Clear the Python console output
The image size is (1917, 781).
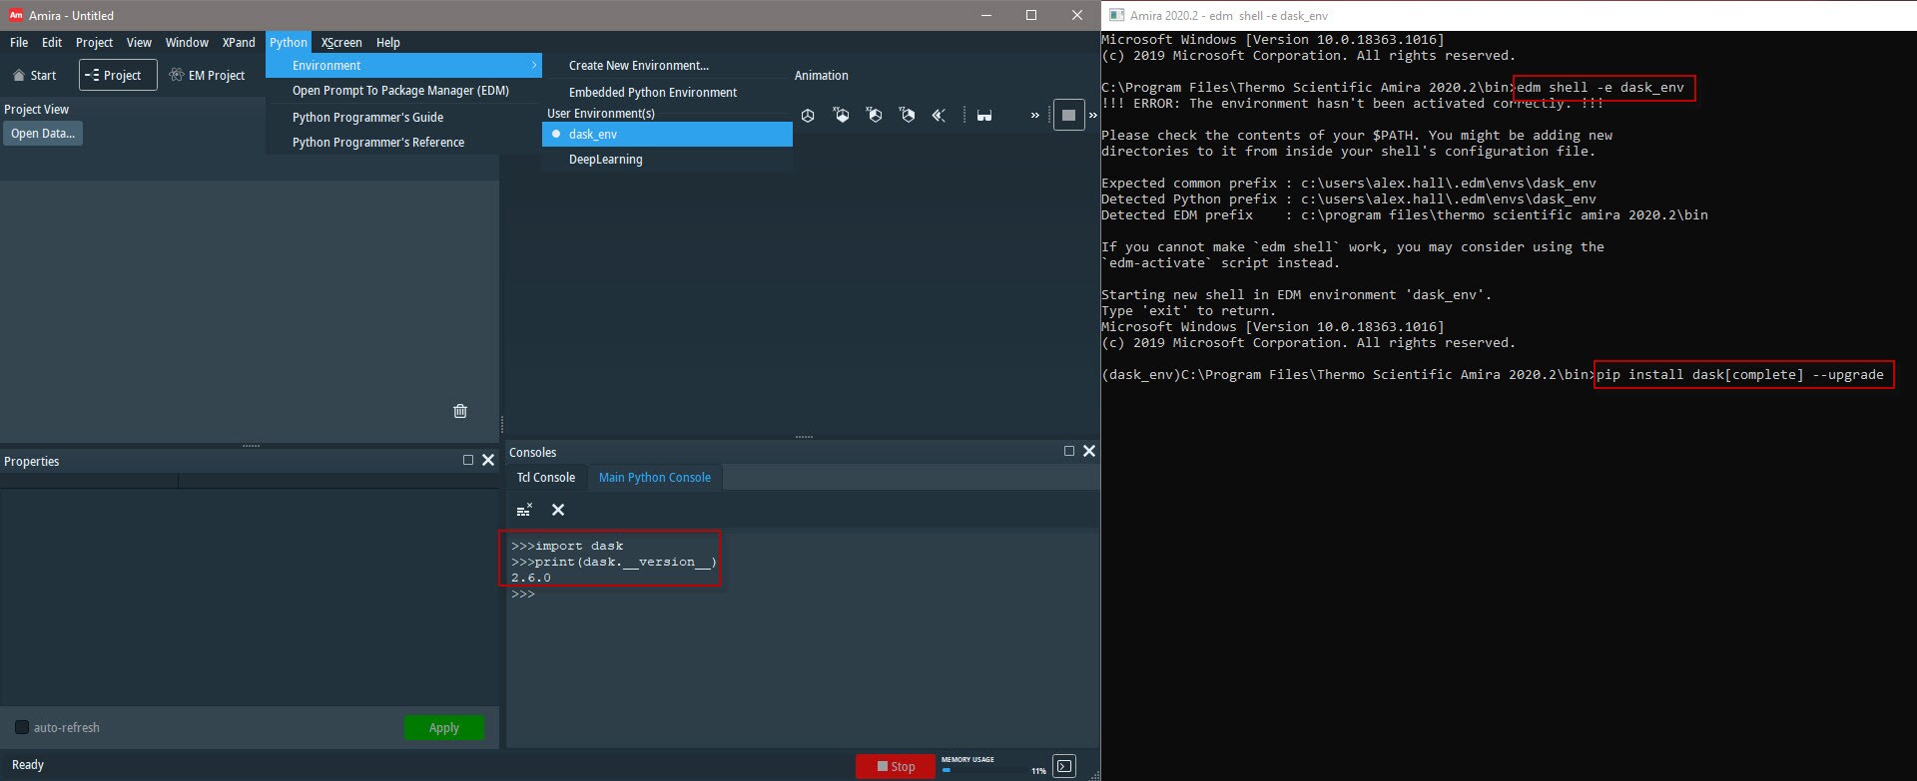click(558, 510)
